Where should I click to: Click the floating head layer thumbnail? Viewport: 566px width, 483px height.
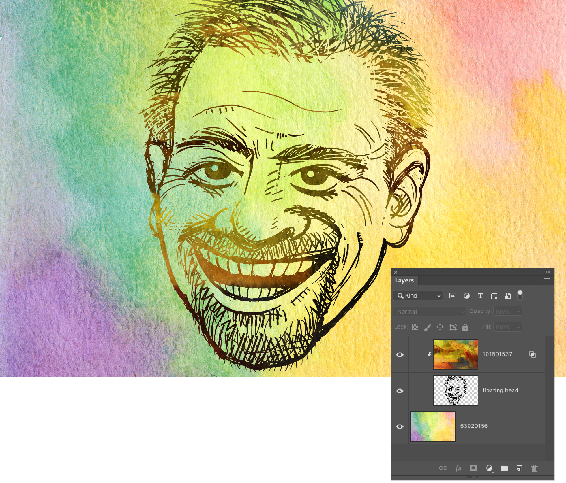455,390
